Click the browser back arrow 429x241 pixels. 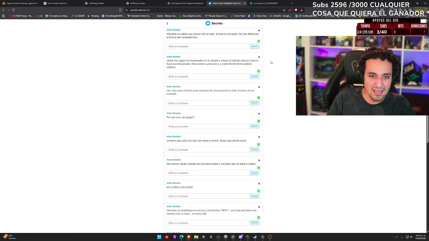coord(3,10)
